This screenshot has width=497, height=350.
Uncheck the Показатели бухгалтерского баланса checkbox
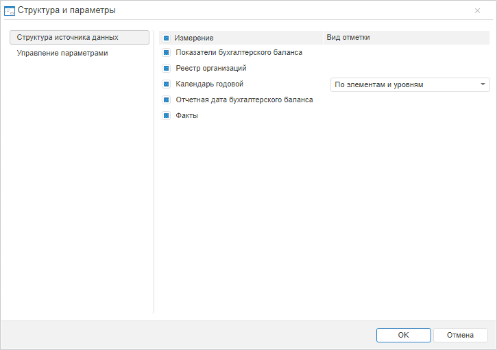166,52
